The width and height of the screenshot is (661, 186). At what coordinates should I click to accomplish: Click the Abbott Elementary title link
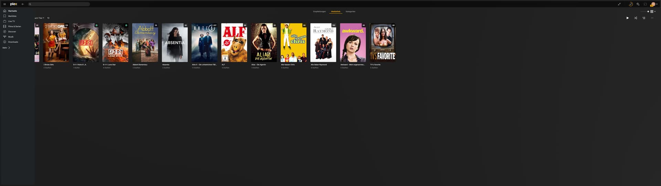[x=140, y=64]
